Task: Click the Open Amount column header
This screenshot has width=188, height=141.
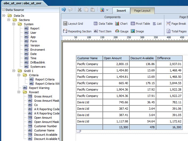Action: pyautogui.click(x=116, y=58)
